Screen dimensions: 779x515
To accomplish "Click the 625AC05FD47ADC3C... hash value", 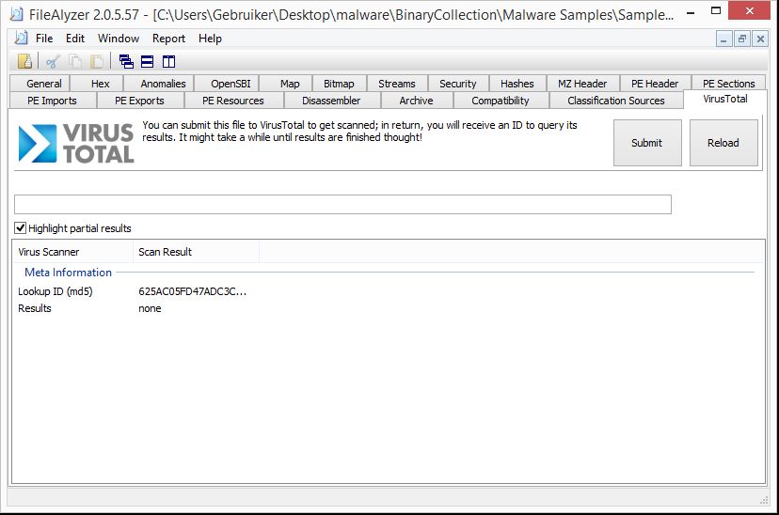I will coord(192,291).
